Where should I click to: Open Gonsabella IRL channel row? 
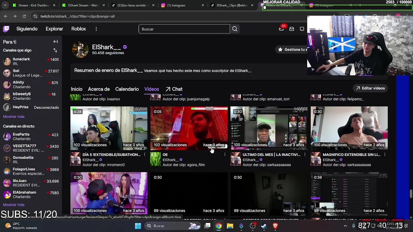[x=31, y=160]
